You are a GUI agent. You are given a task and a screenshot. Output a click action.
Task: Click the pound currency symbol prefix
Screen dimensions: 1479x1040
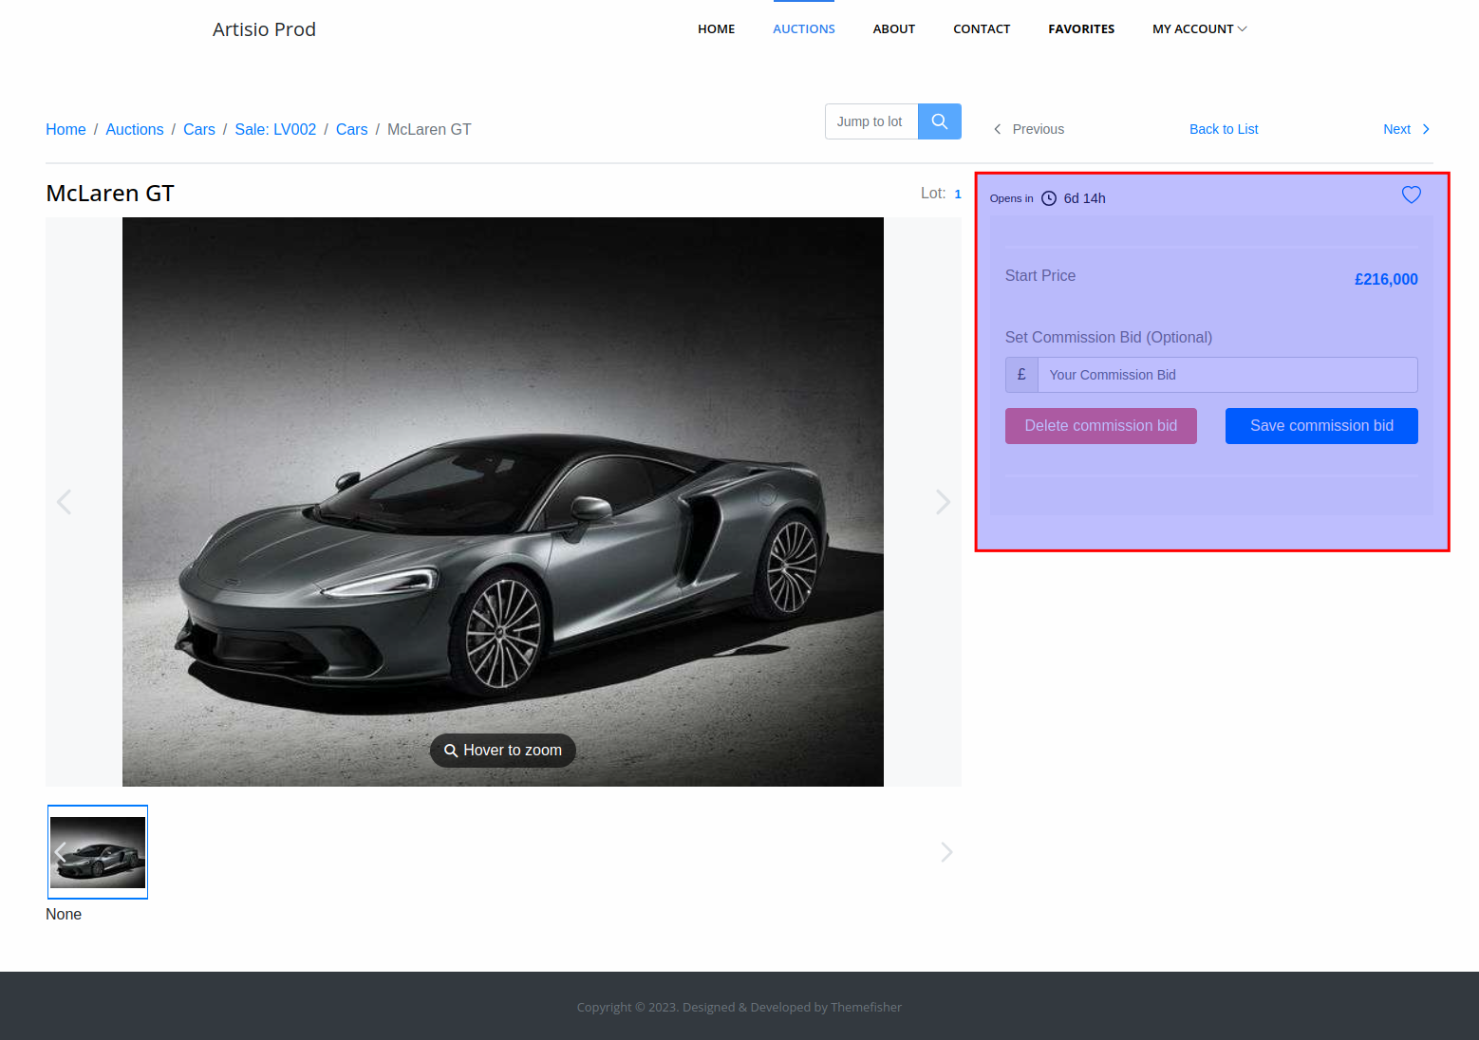pos(1021,375)
